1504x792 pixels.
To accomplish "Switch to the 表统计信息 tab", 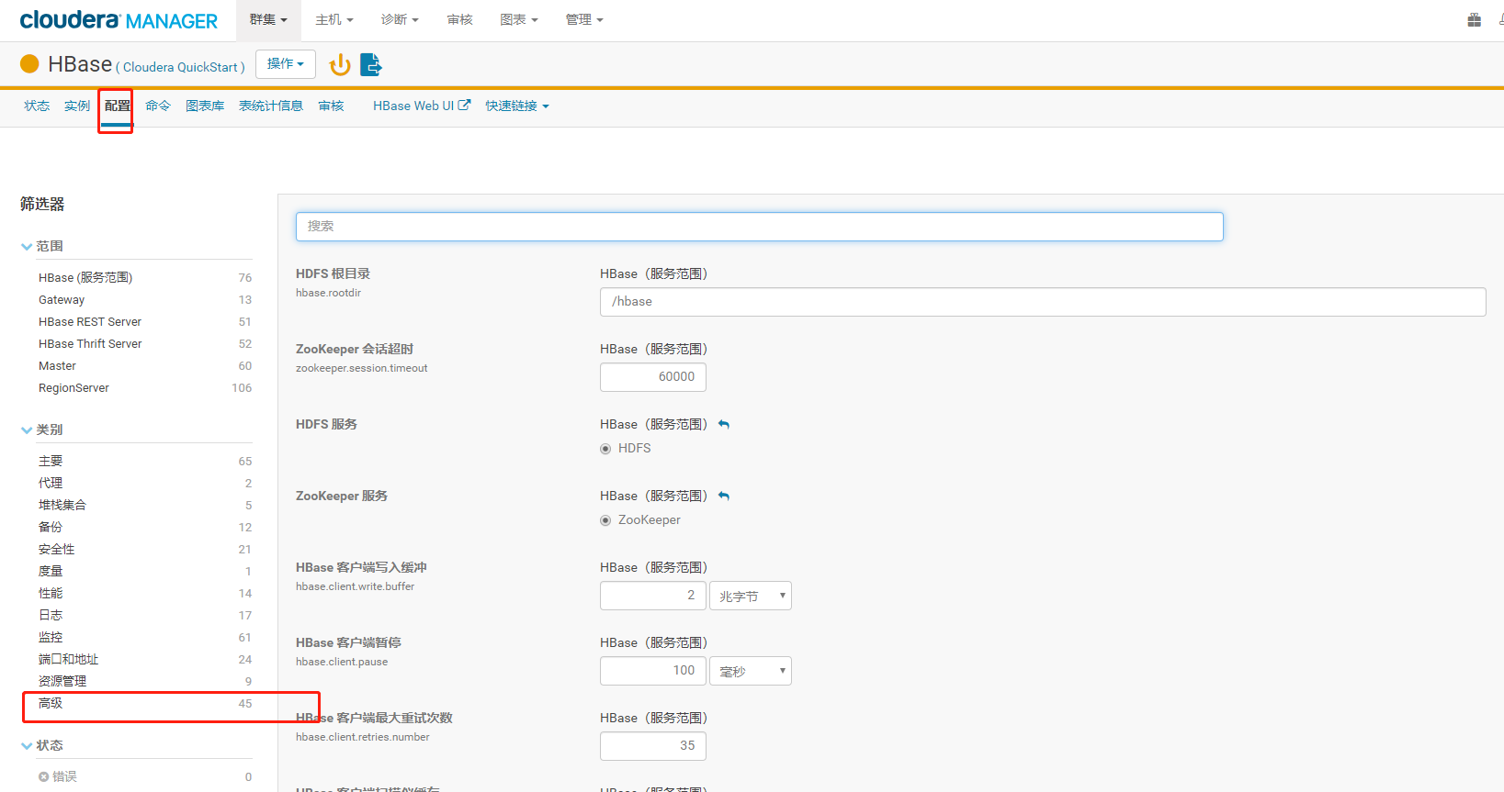I will [271, 106].
